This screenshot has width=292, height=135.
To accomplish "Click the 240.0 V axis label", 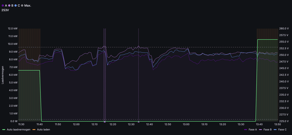I will pyautogui.click(x=284, y=82).
